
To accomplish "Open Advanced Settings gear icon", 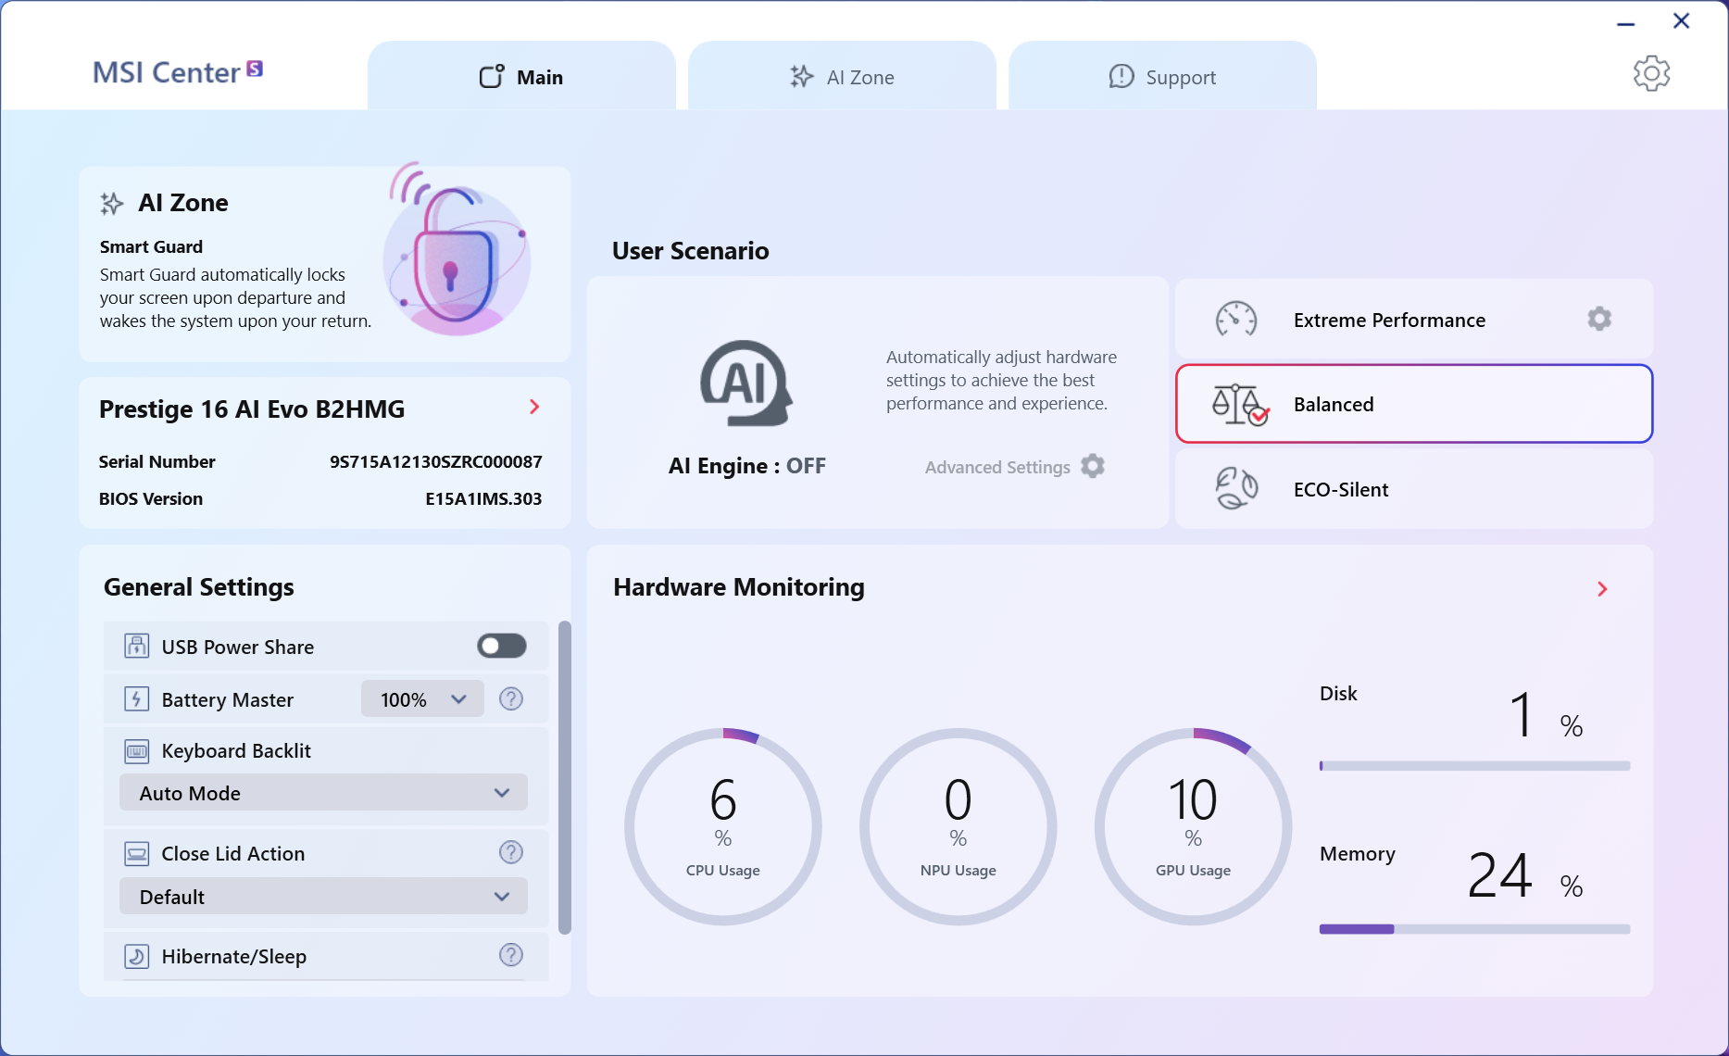I will (1093, 466).
